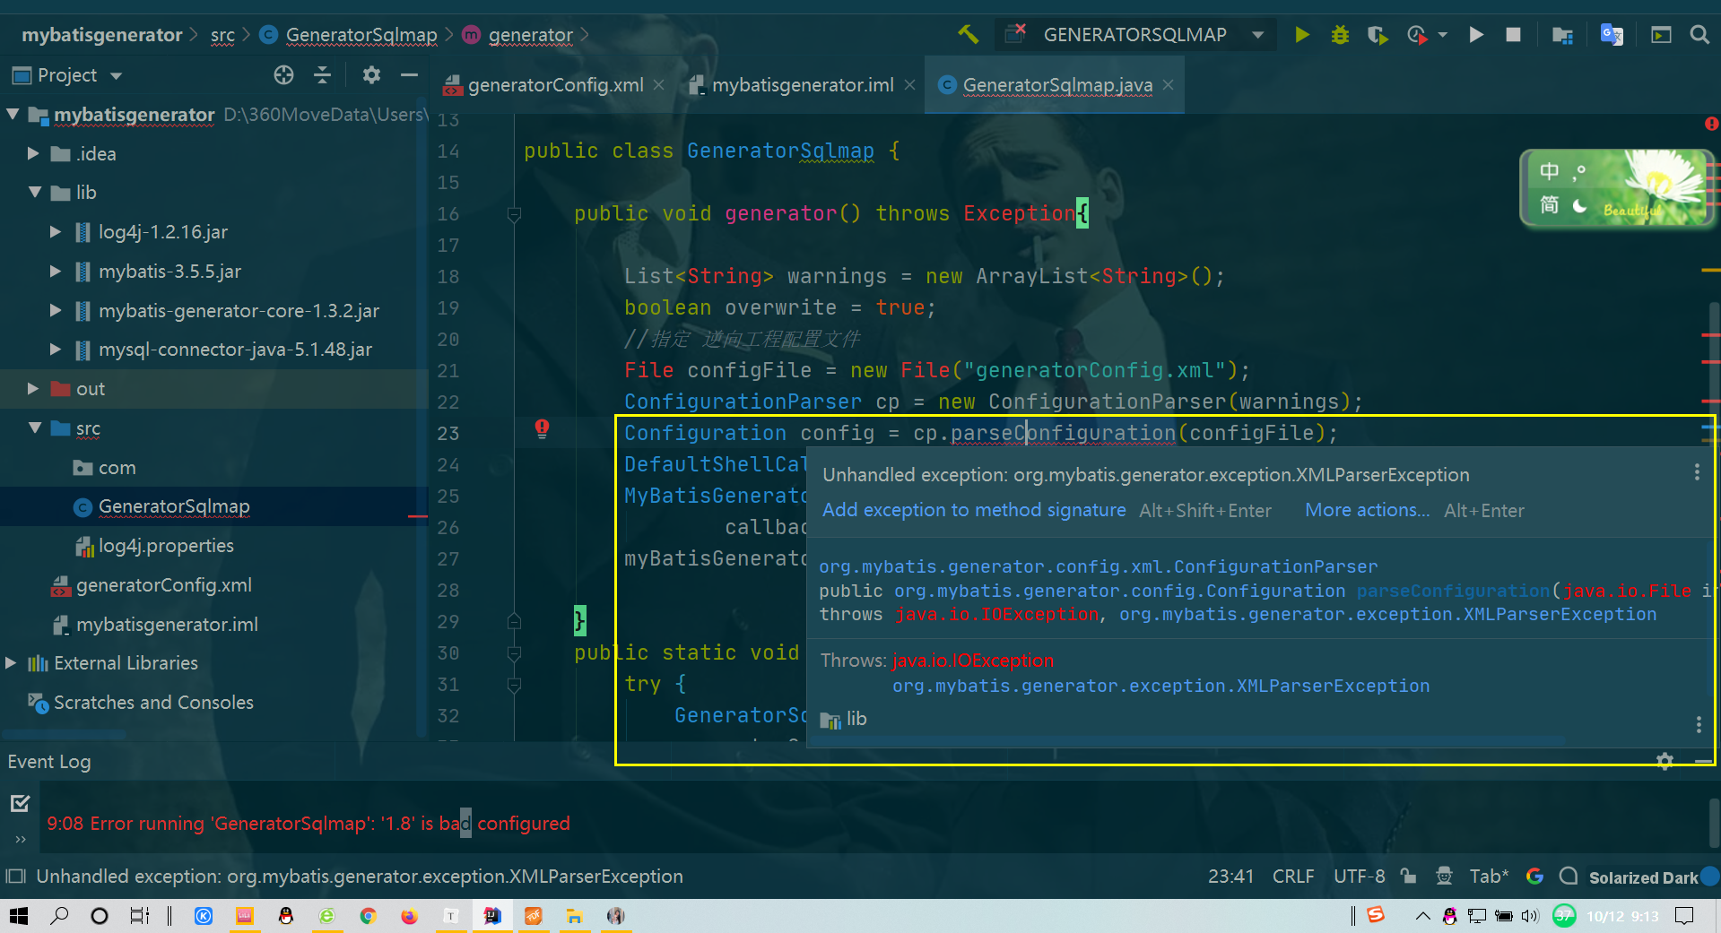Open the java.io.IOException link under Throws
This screenshot has width=1721, height=933.
(973, 661)
